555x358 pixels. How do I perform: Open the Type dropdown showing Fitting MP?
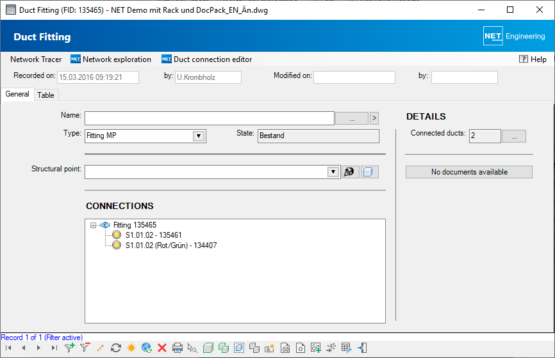(199, 136)
